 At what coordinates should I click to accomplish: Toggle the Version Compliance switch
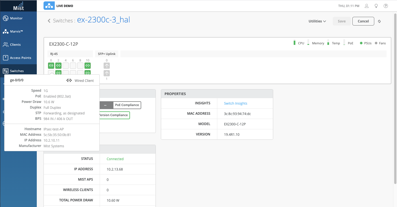(x=114, y=115)
